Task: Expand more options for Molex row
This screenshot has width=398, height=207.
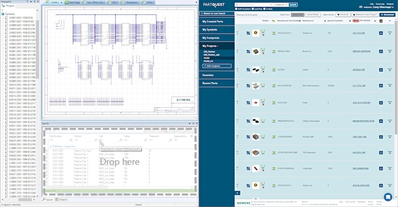Action: (390, 103)
